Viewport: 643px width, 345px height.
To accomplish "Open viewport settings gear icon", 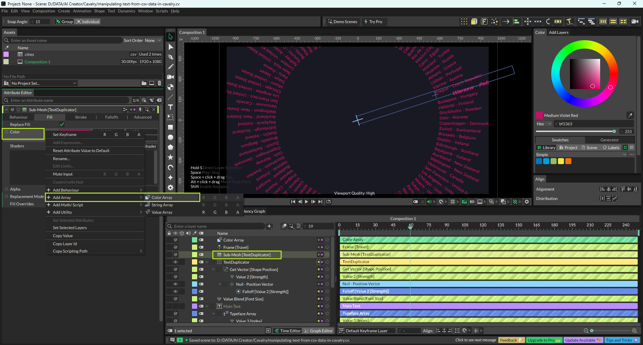I will (527, 202).
